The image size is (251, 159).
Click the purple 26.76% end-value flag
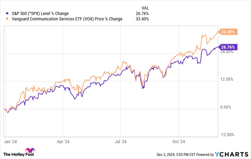click(x=228, y=47)
